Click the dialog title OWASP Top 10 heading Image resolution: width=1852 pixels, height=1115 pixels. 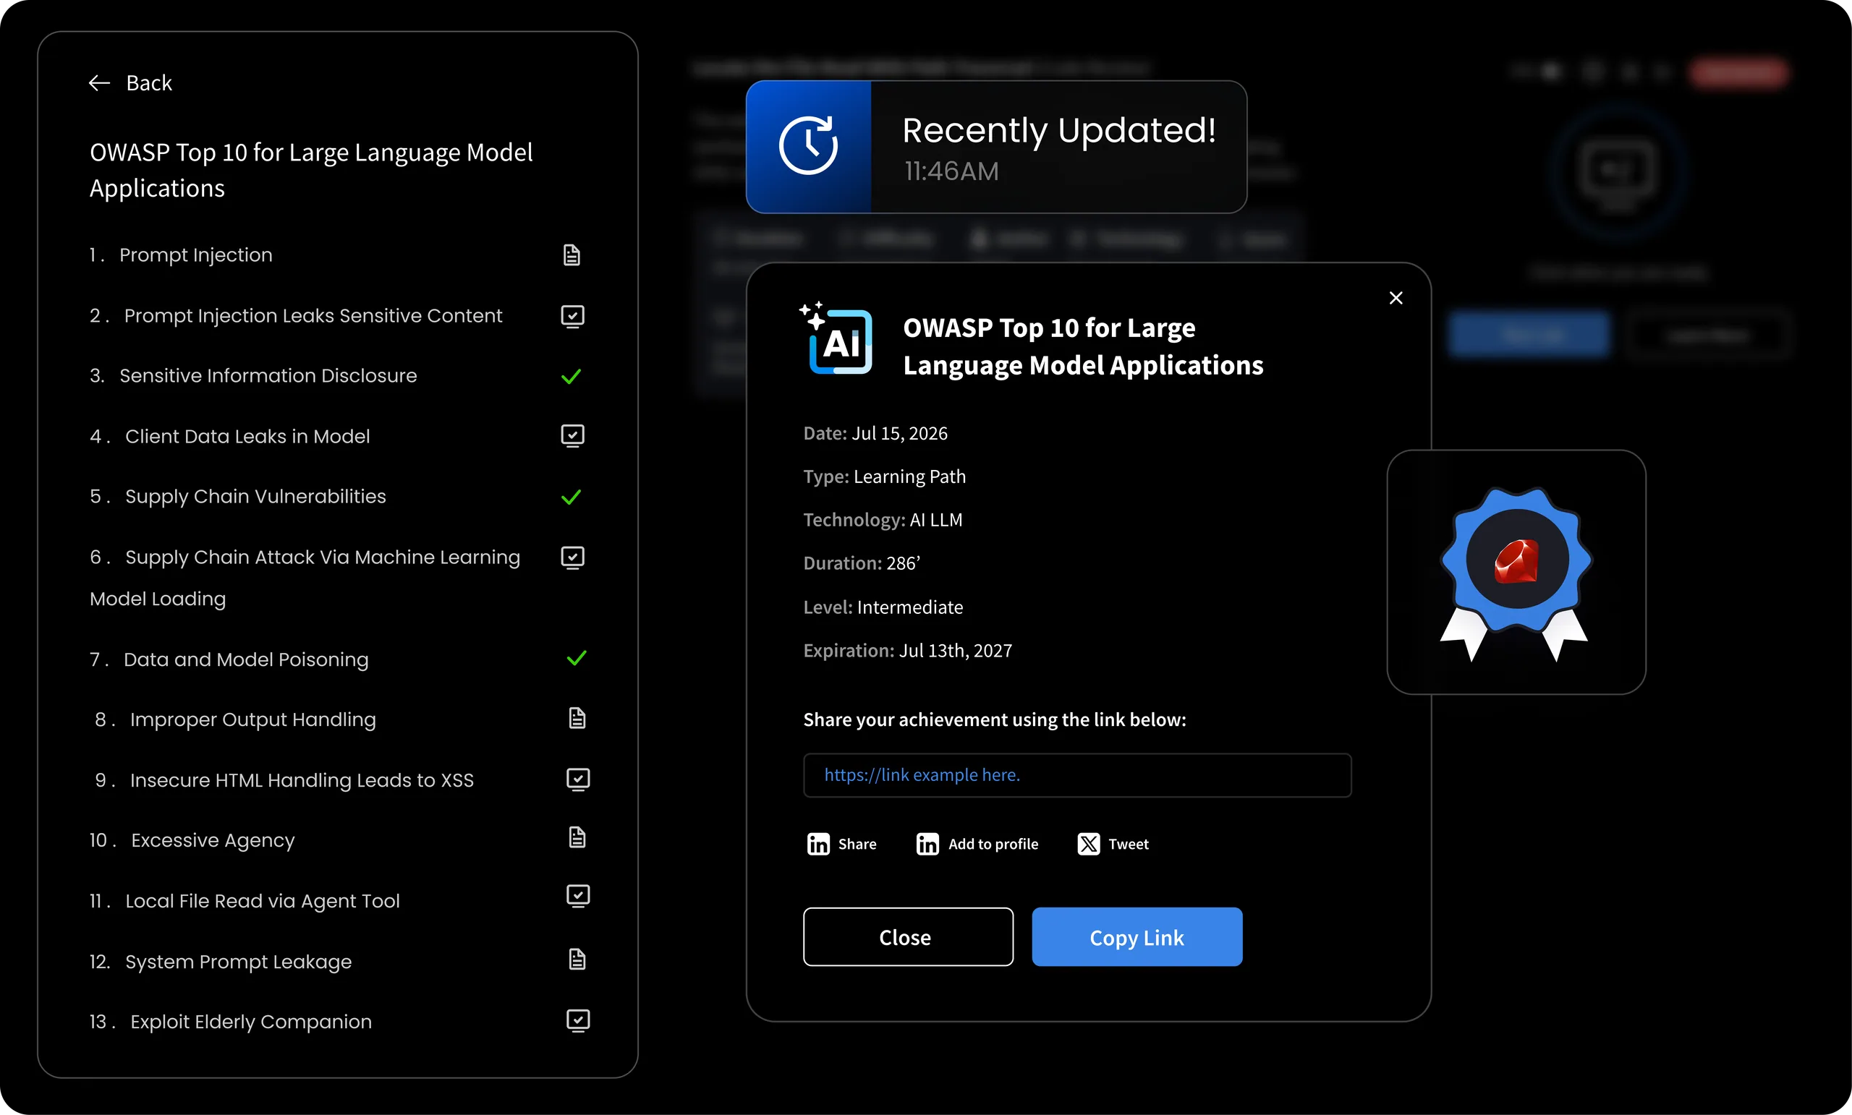[1083, 346]
